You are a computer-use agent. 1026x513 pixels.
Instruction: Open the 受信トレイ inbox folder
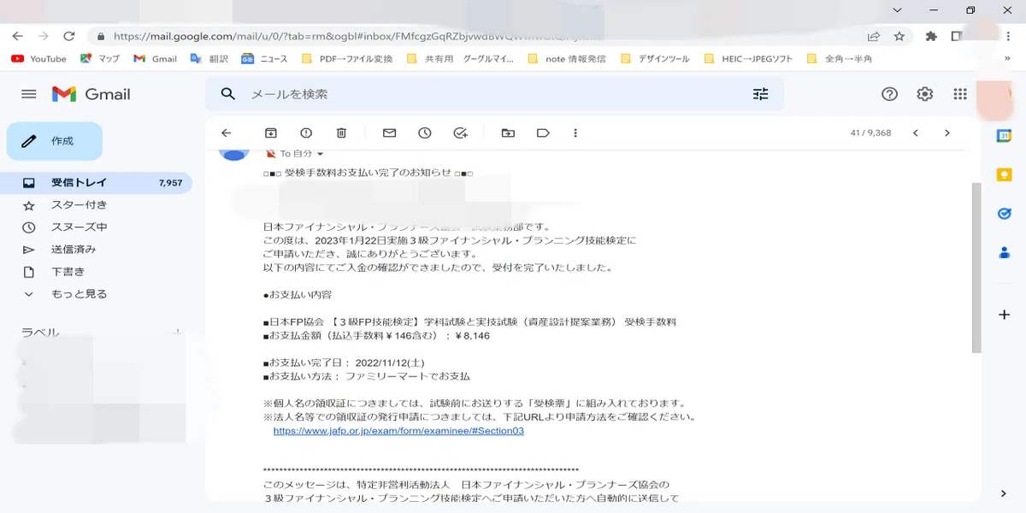[96, 183]
